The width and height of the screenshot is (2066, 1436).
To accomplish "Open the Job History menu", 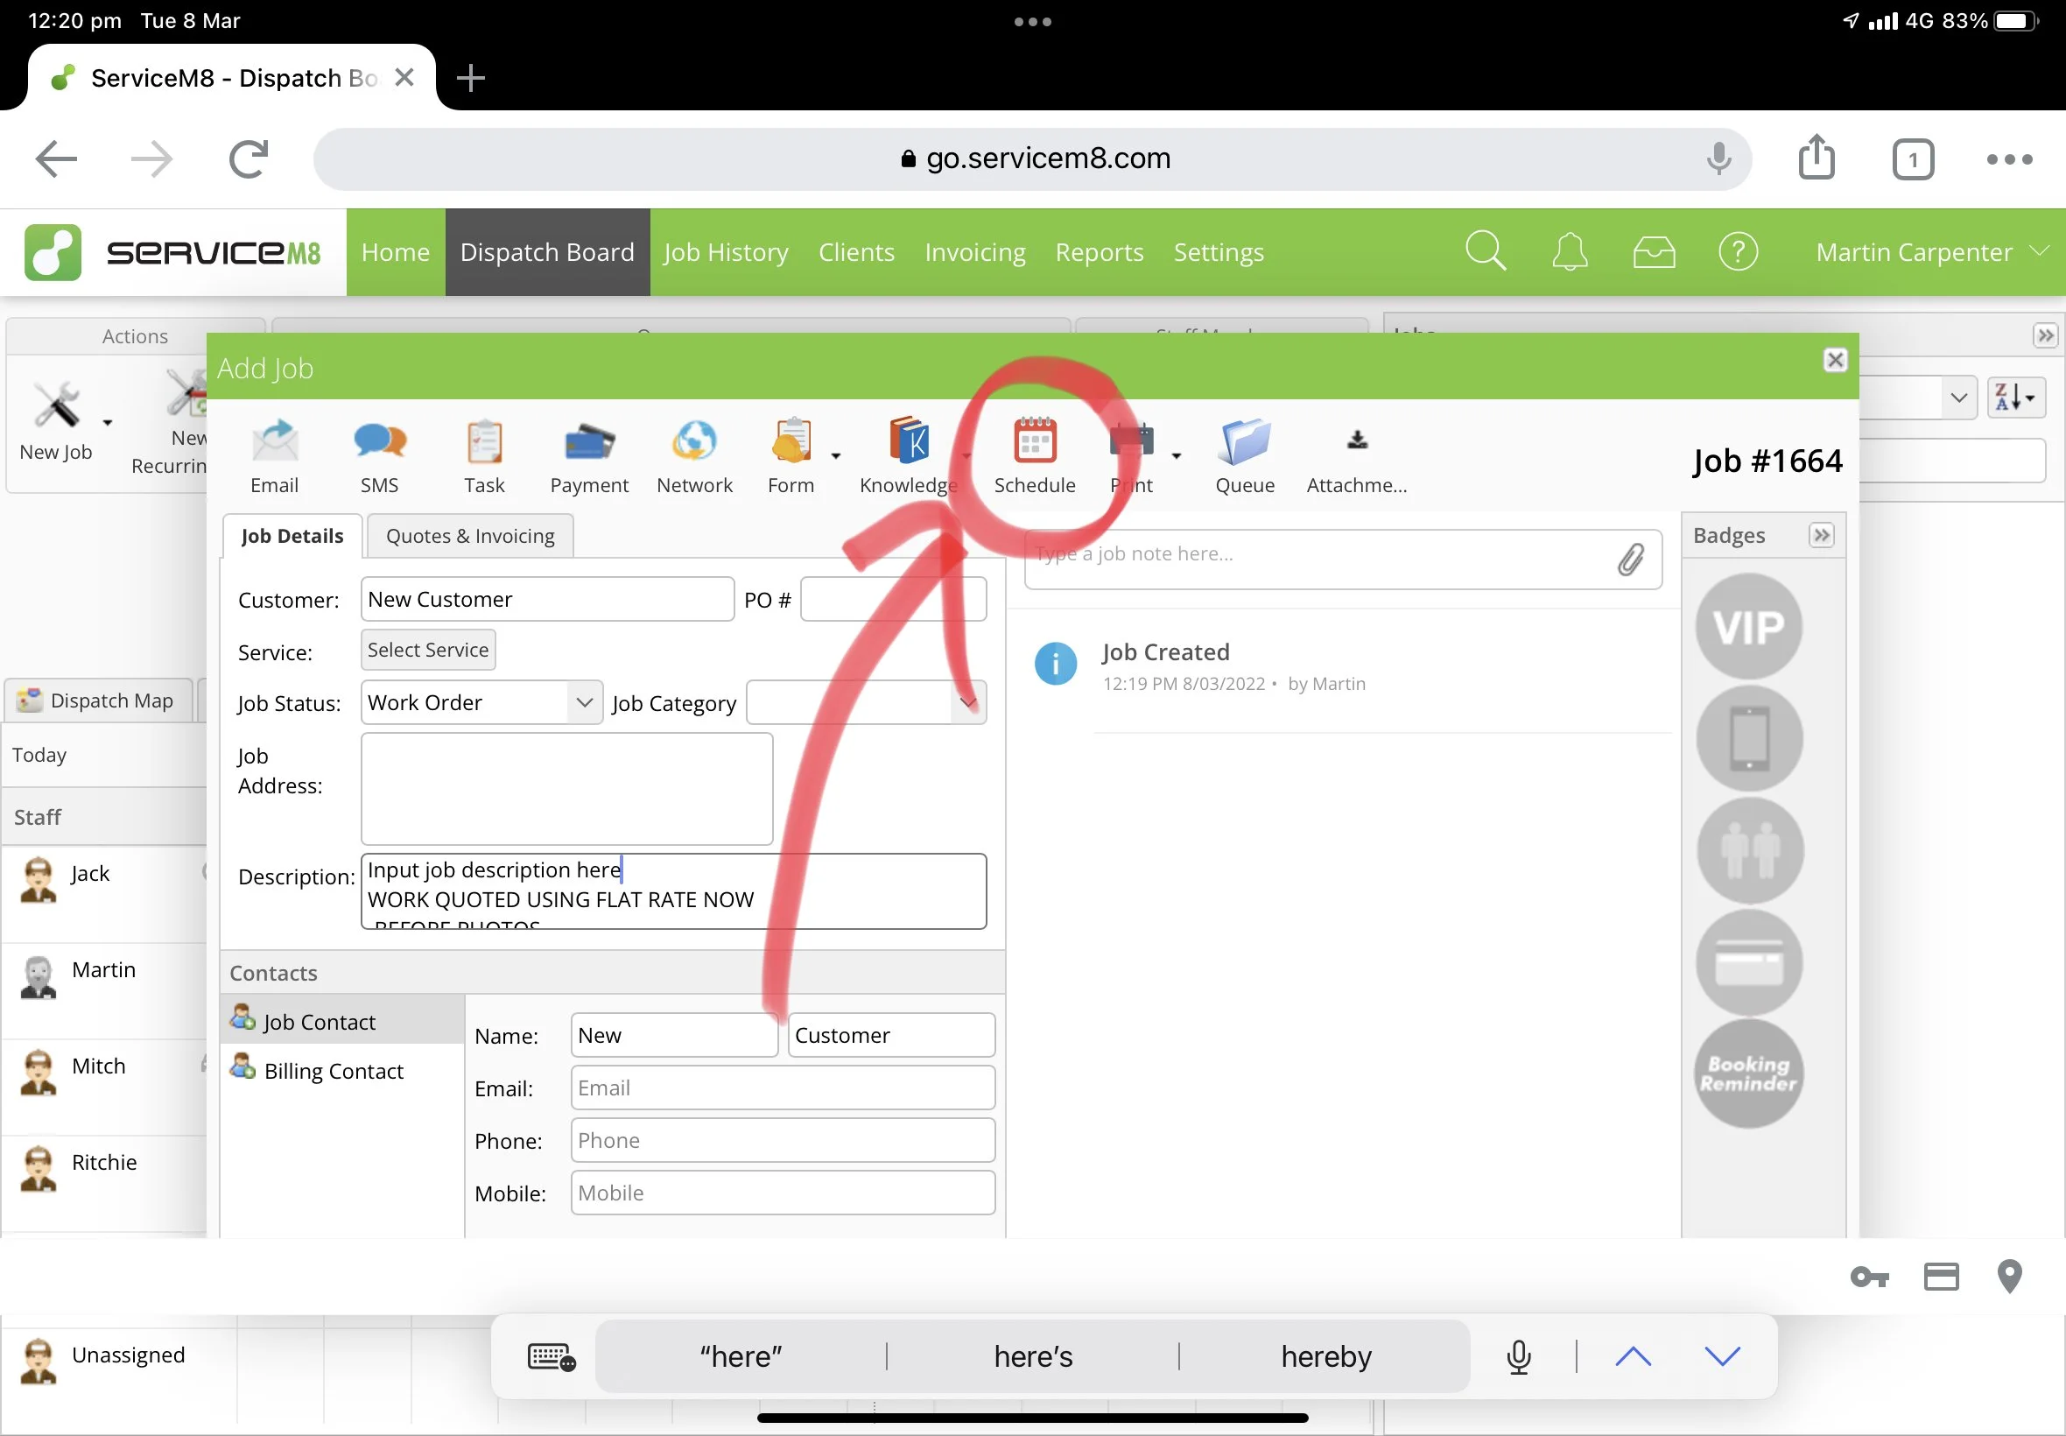I will click(725, 253).
